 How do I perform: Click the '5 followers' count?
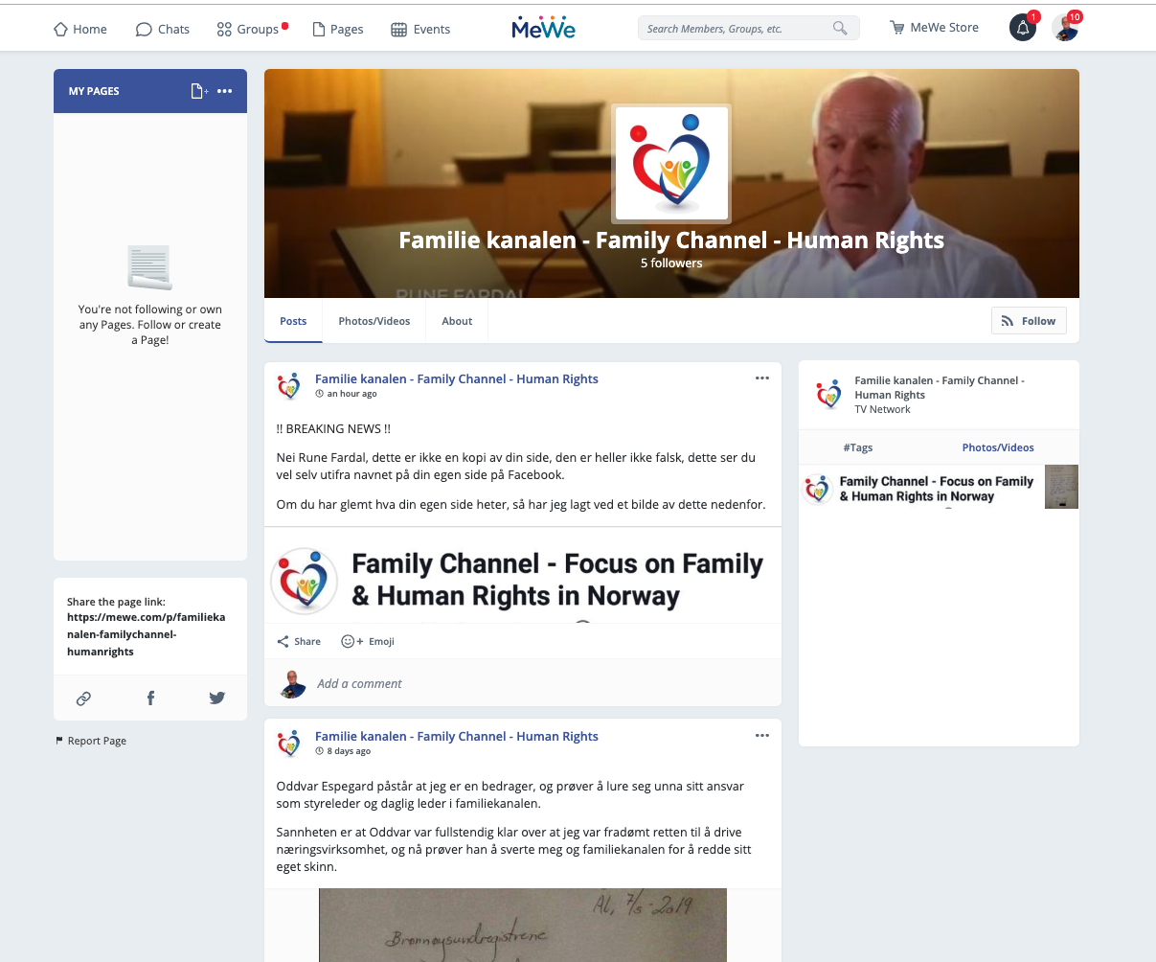coord(671,263)
